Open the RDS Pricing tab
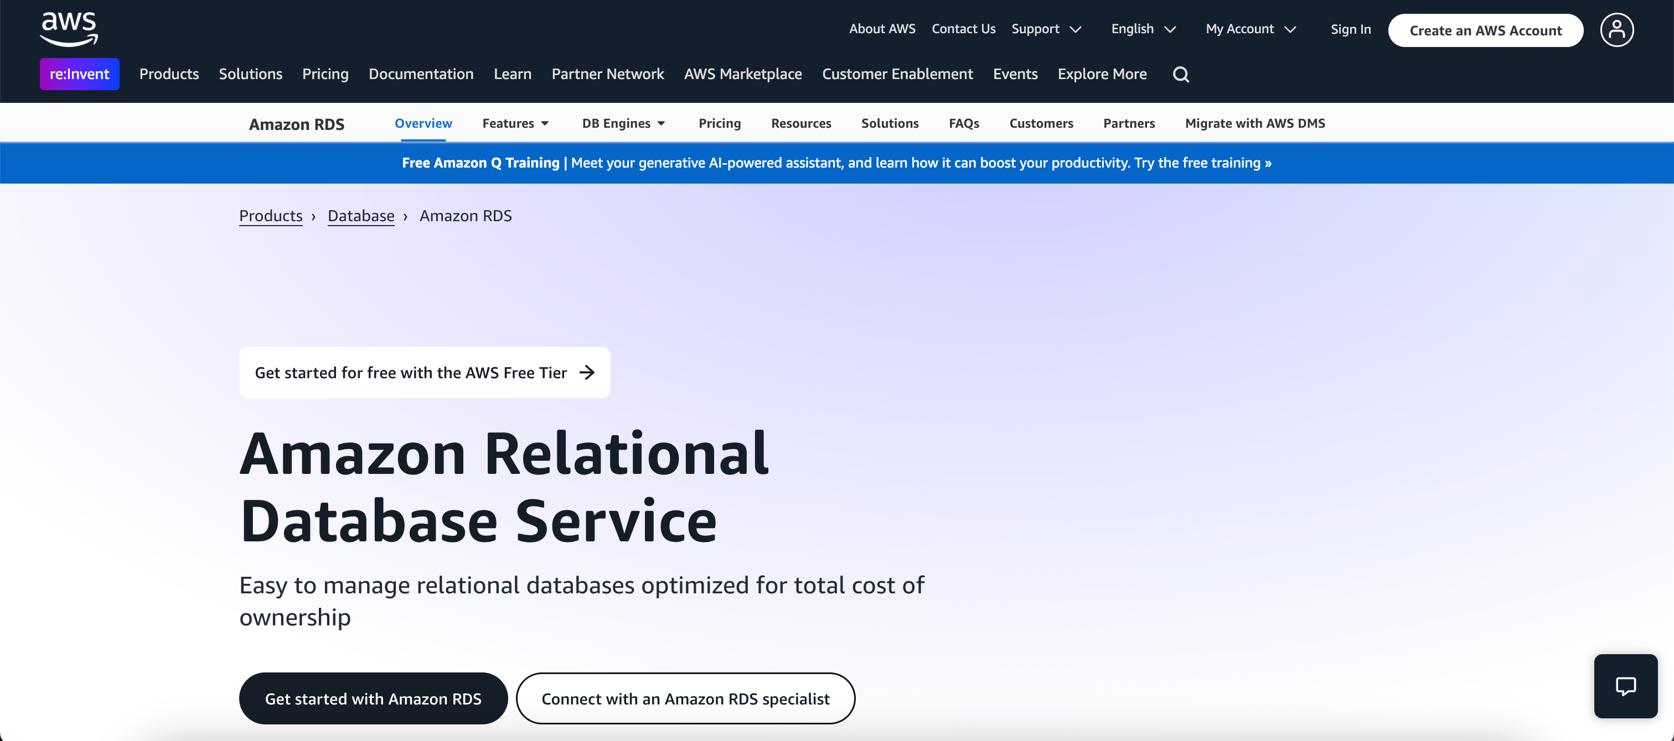Viewport: 1674px width, 741px height. pyautogui.click(x=720, y=123)
